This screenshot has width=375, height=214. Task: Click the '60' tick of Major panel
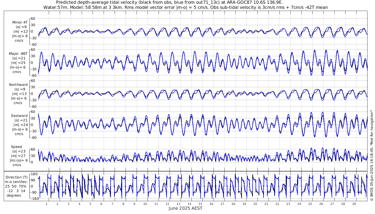pos(33,49)
